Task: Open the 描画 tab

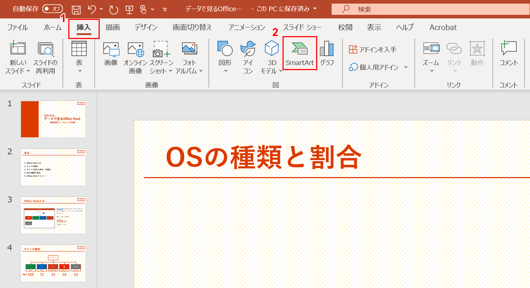Action: click(113, 27)
